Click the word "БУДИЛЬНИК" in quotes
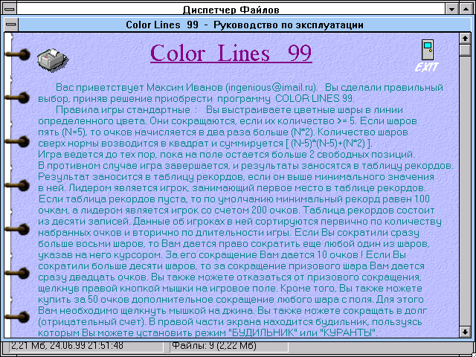 (263, 333)
